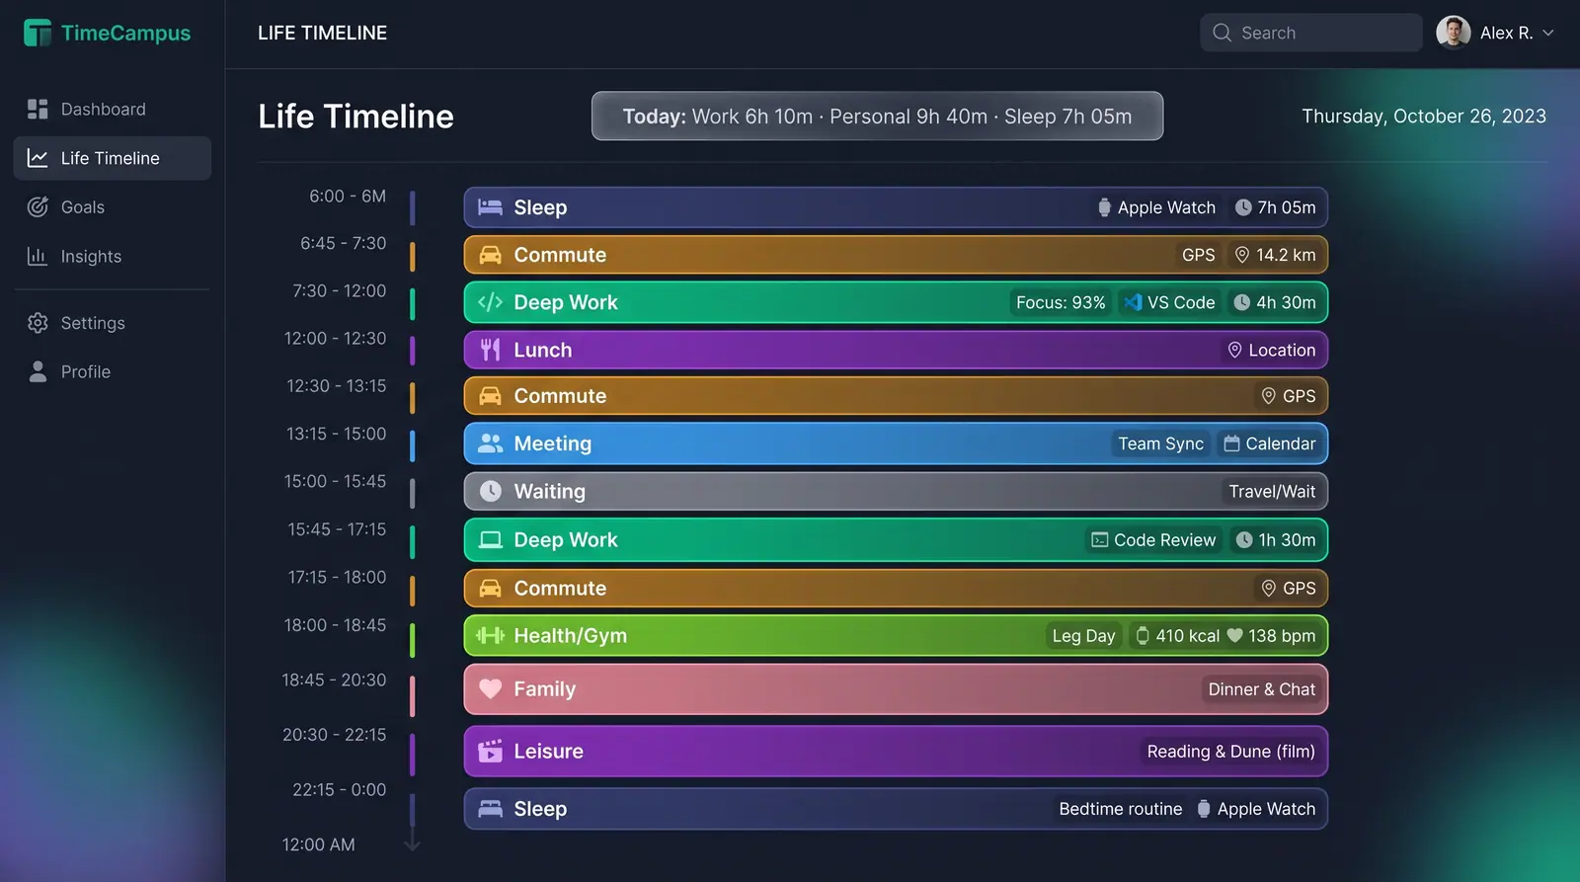Click the fork and knife Lunch icon
1580x882 pixels.
point(490,350)
